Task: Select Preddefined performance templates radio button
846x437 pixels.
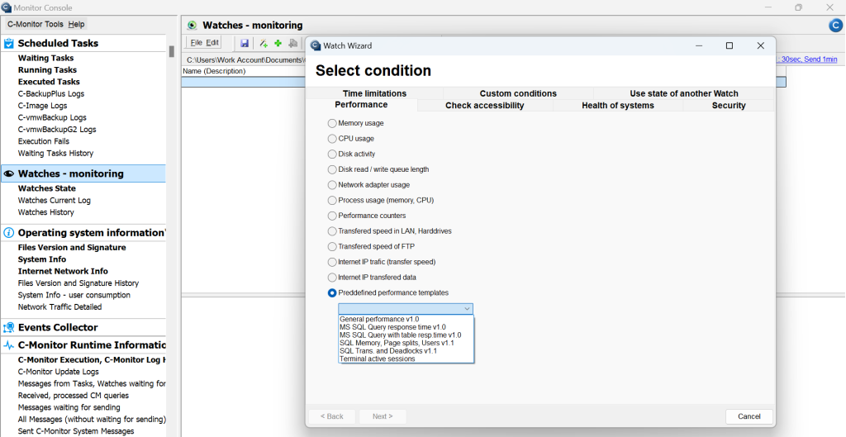Action: pos(332,293)
